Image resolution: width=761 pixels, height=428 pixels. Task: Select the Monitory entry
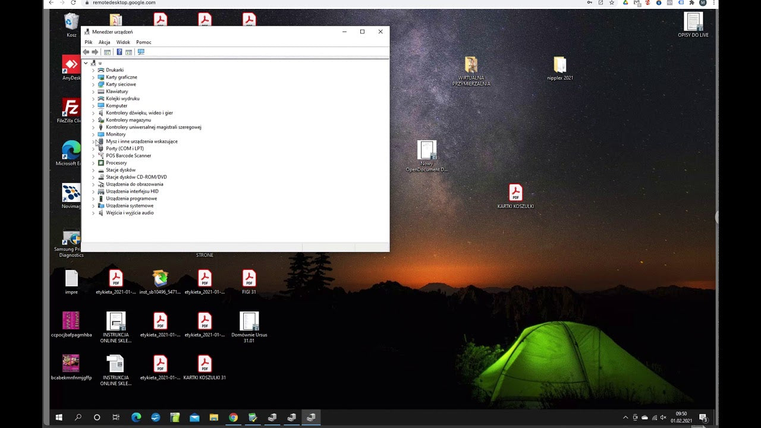click(116, 134)
